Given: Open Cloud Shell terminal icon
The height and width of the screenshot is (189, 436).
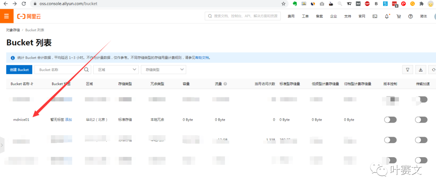Looking at the screenshot, I should [375, 16].
